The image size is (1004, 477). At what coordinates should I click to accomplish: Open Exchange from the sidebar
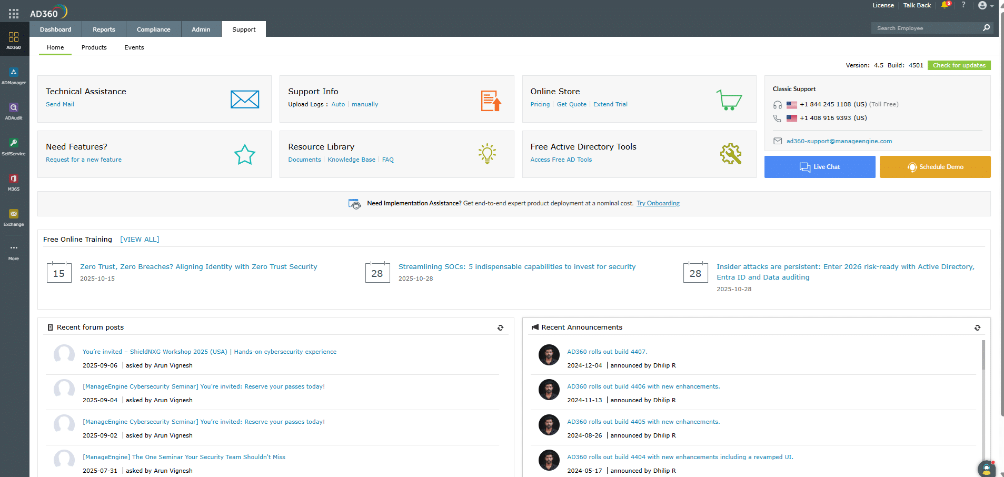coord(14,217)
